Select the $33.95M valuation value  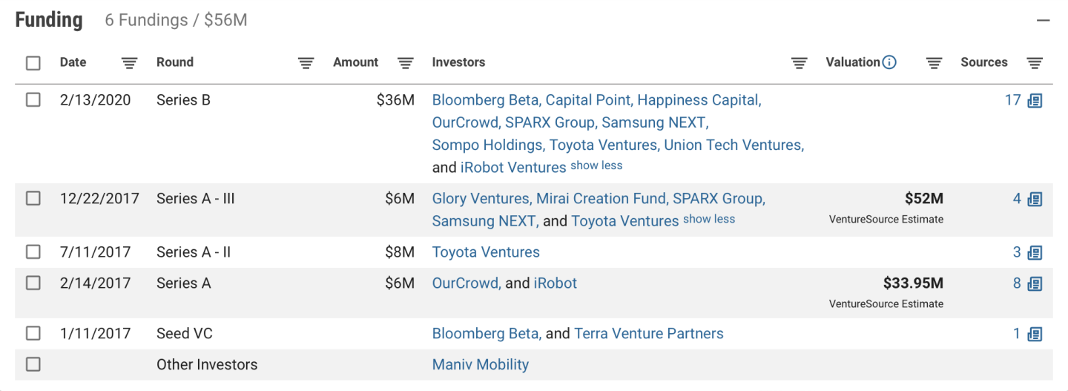914,283
